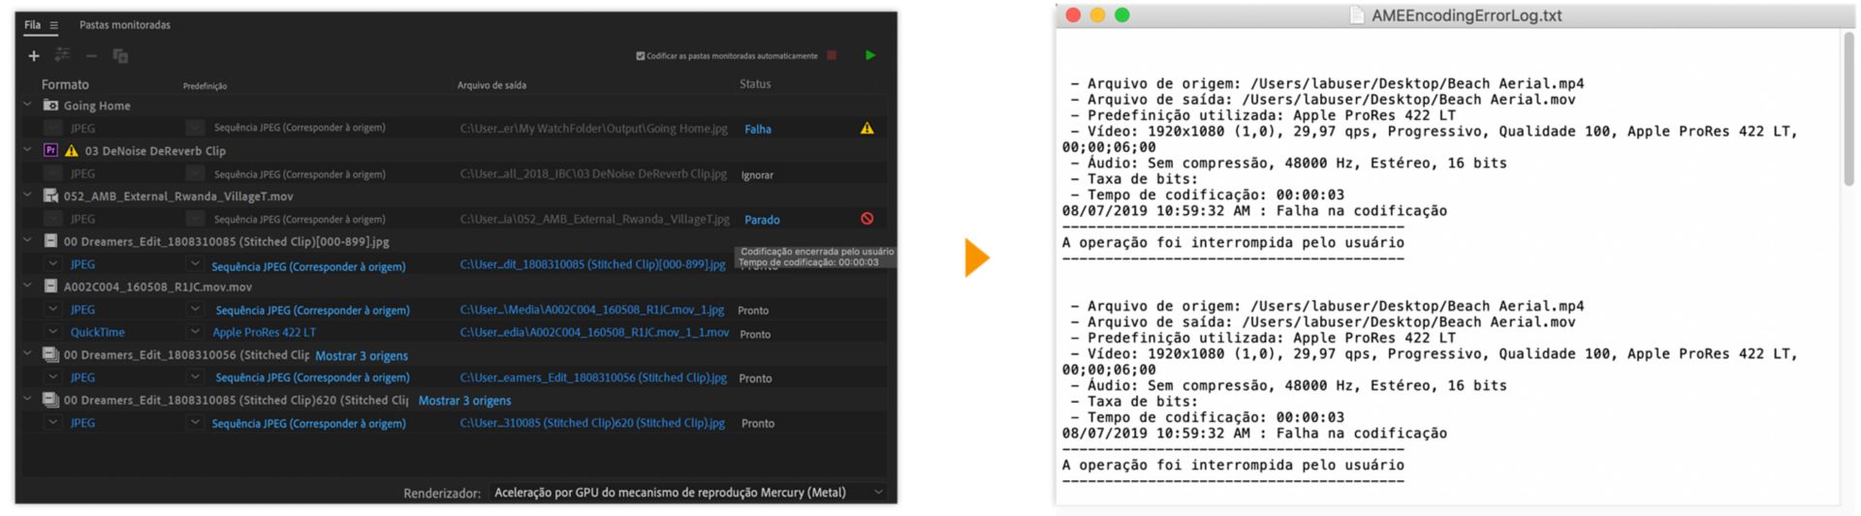1861x516 pixels.
Task: Collapse 00 Dreamers [000-899].jpg source
Action: point(28,240)
